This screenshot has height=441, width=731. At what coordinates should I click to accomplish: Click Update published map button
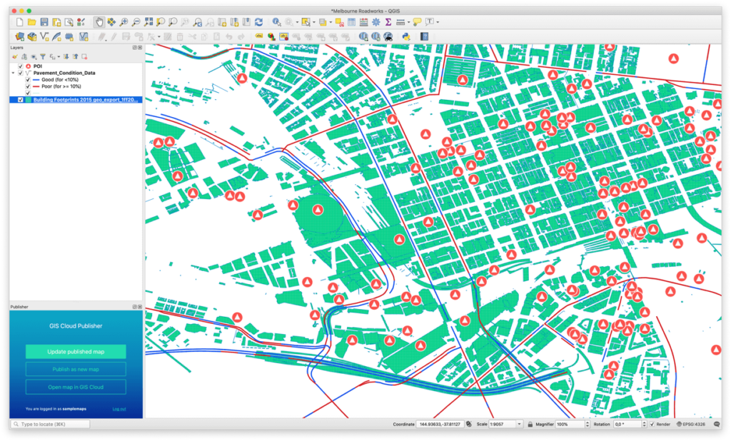(76, 352)
